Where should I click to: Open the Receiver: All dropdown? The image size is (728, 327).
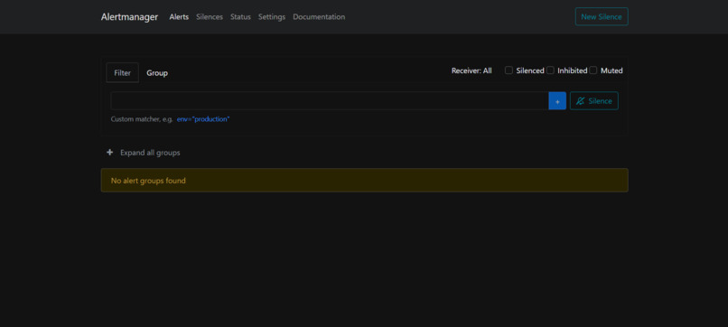tap(471, 70)
